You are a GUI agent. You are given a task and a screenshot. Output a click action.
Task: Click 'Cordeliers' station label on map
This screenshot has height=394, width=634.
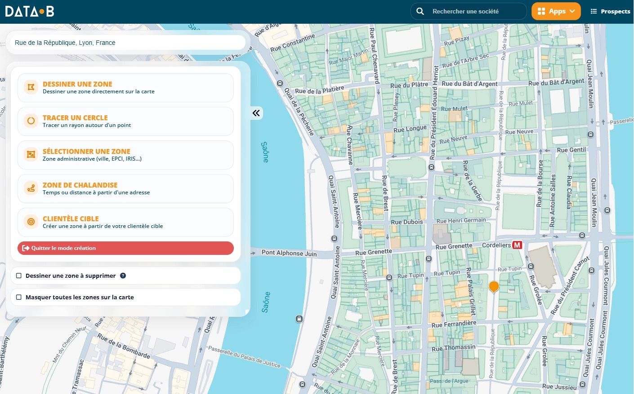point(496,245)
